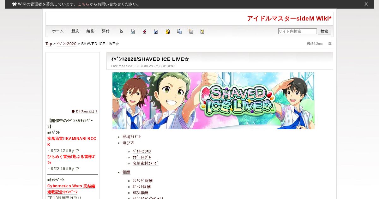Viewport: 379px width, 199px height.
Task: Click the ■ｲﾍﾞﾝﾄ sidebar label
Action: pyautogui.click(x=54, y=132)
